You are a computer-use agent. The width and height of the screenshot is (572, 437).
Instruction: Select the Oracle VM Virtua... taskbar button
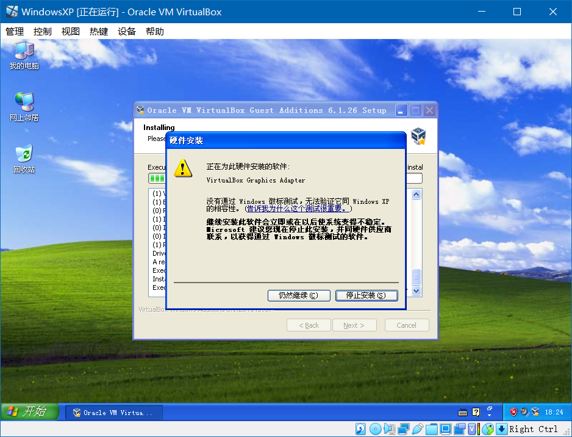[114, 413]
